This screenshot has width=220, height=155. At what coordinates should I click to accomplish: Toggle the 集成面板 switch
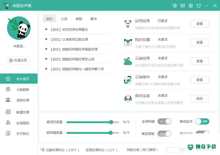[164, 134]
